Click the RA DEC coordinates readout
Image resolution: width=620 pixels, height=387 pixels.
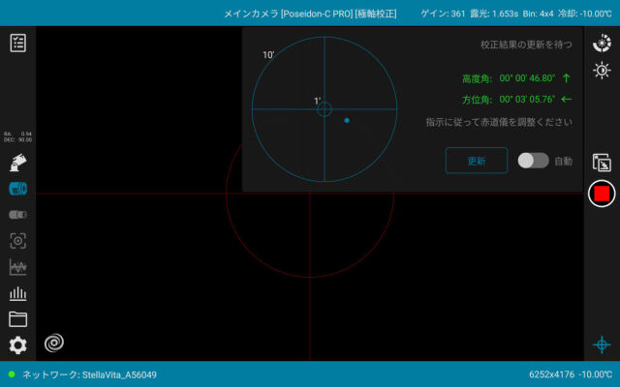[x=17, y=137]
